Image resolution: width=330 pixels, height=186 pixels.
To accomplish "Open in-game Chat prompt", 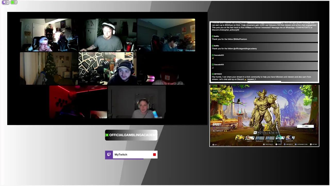I will click(214, 144).
